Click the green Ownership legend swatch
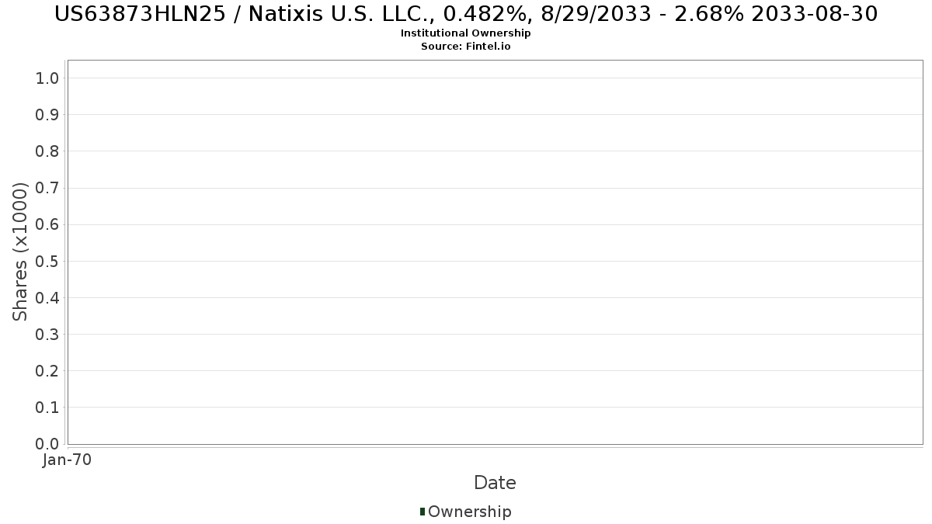The width and height of the screenshot is (932, 524). 423,512
